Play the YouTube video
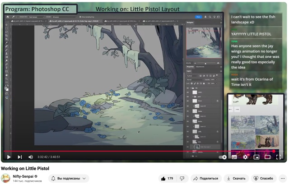The image size is (289, 184). 9,157
